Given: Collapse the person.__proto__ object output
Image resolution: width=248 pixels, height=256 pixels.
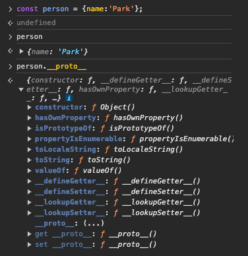Looking at the screenshot, I should coord(21,90).
